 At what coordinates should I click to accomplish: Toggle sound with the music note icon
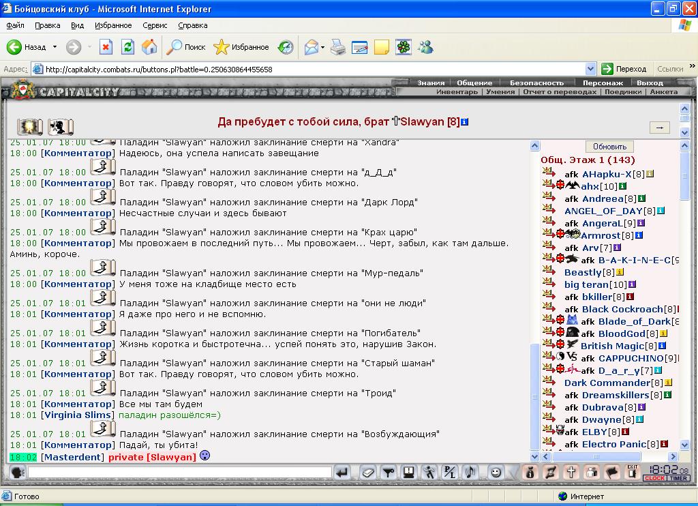click(470, 472)
